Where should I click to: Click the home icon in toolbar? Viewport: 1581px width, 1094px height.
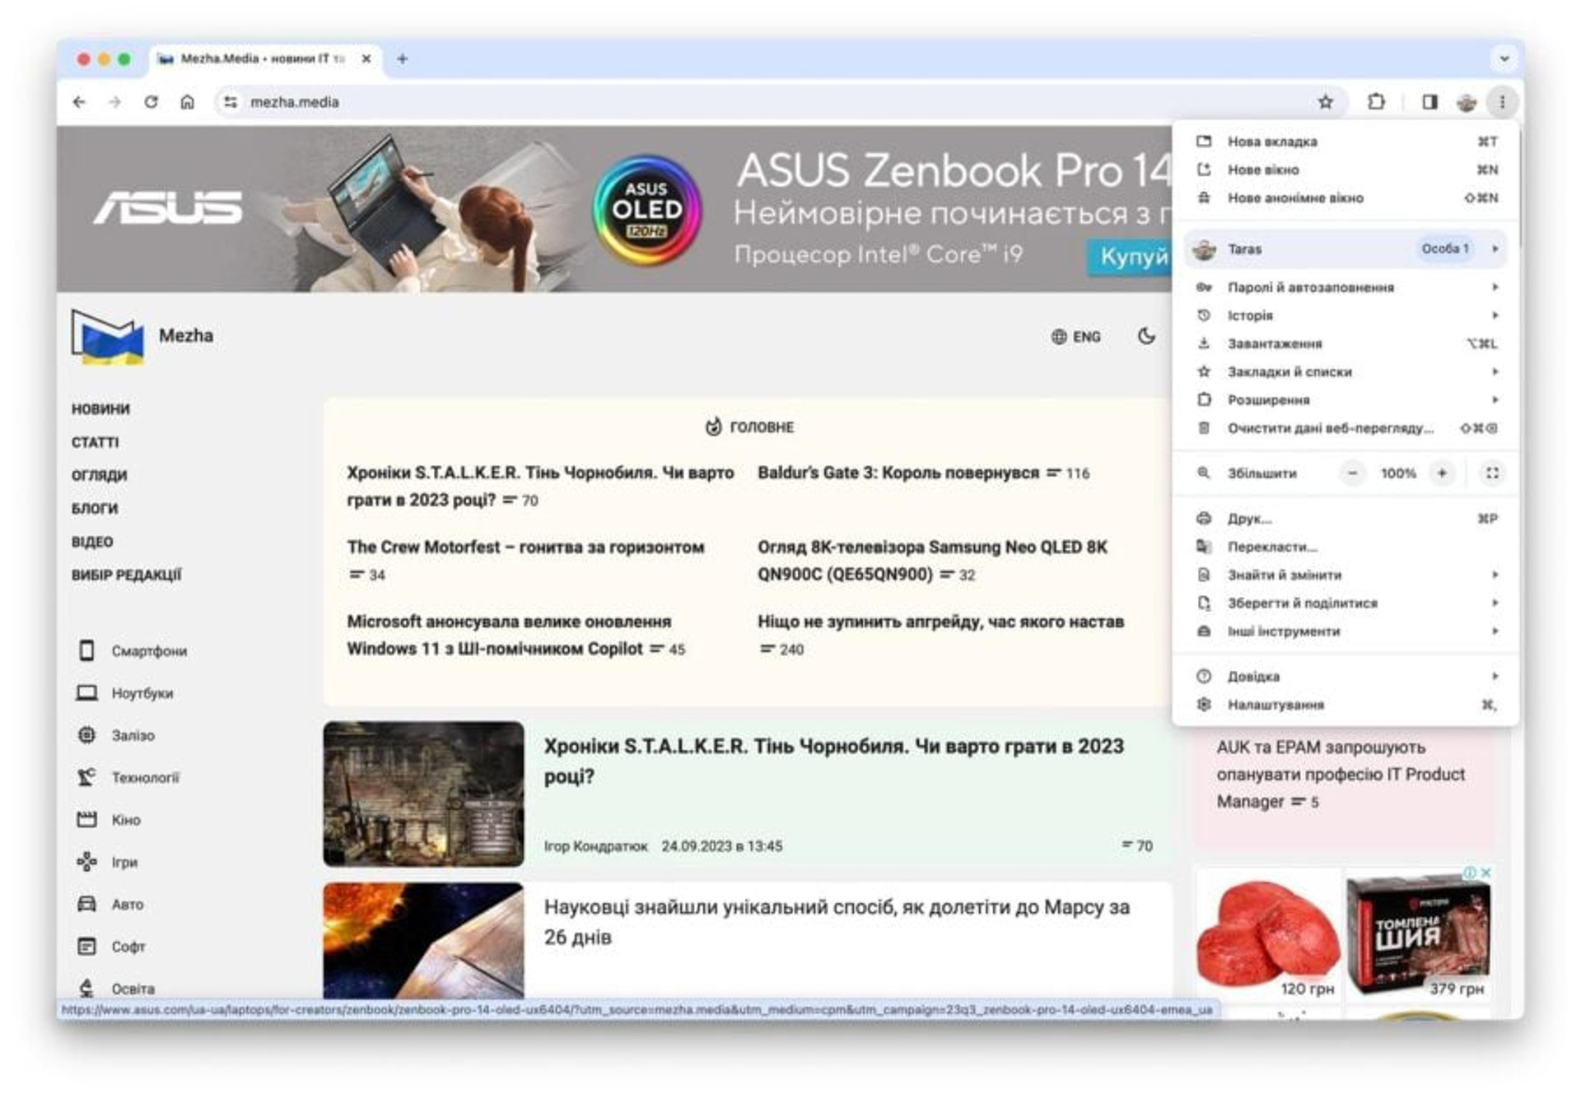(188, 102)
